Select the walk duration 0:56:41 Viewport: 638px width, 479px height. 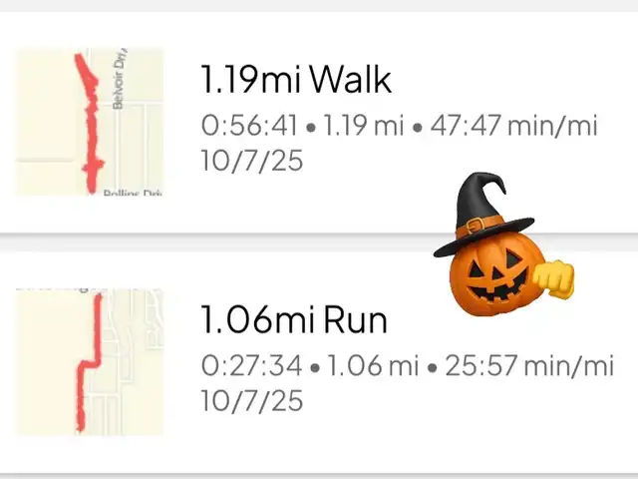tap(248, 127)
